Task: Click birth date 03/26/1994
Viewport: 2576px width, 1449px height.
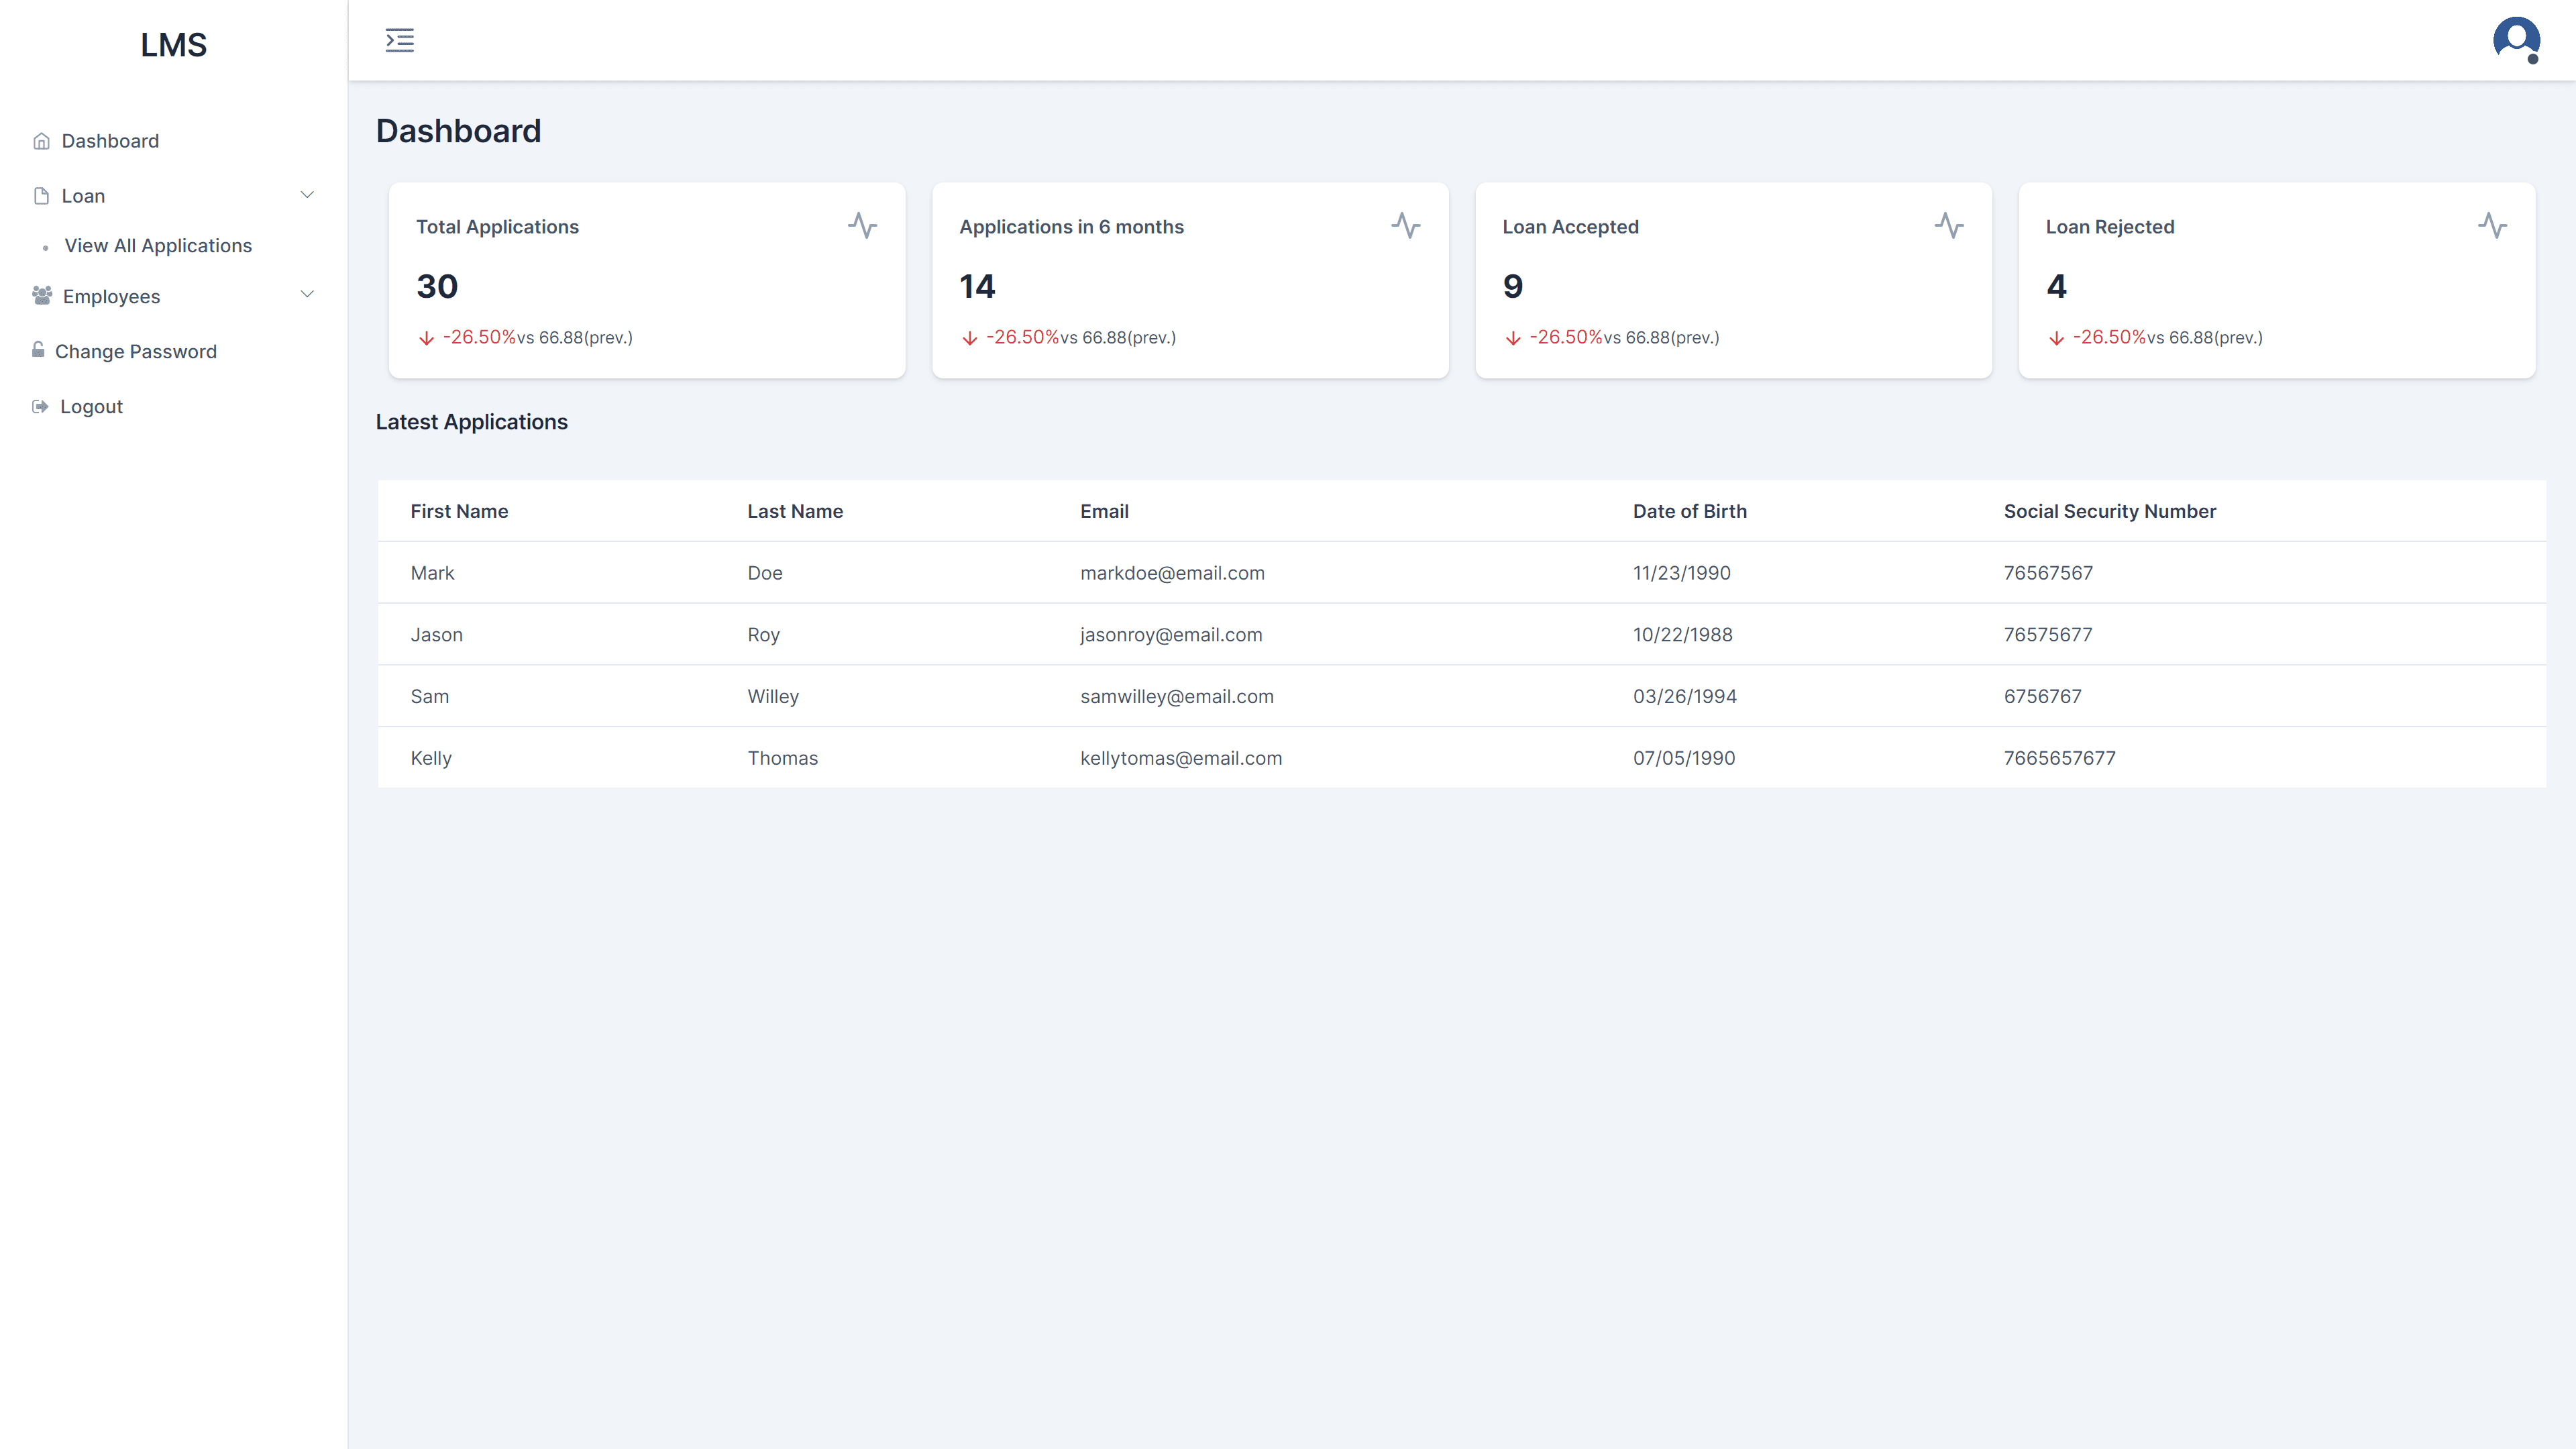Action: 1685,697
